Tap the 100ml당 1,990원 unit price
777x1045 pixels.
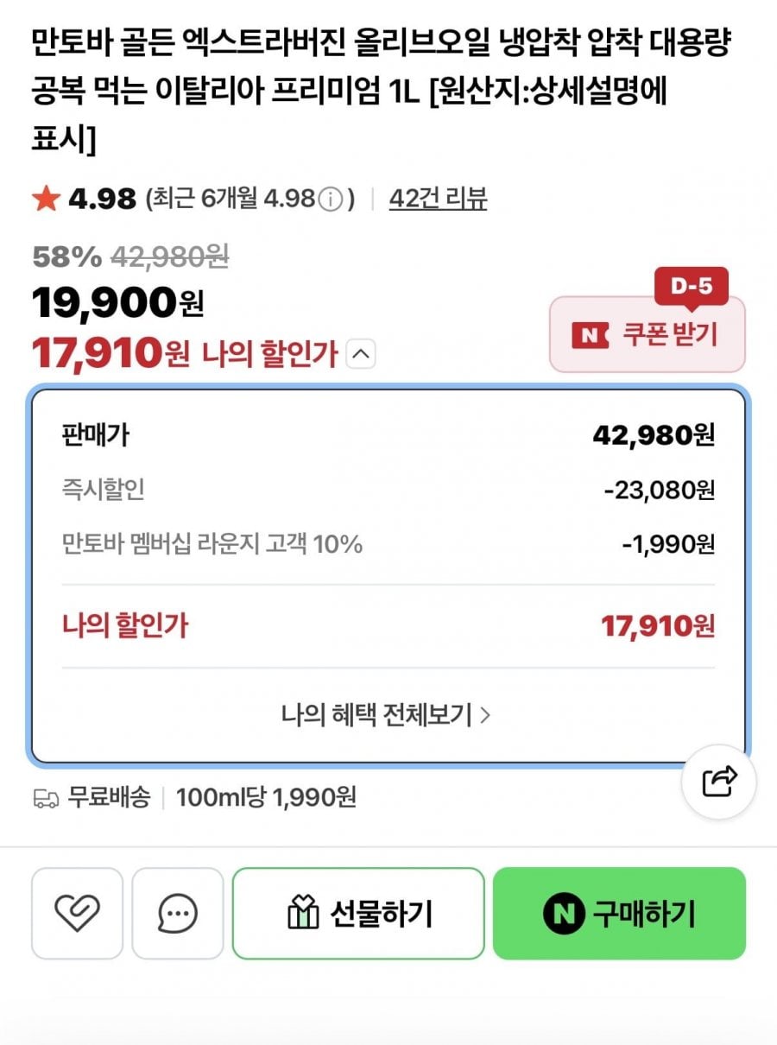[x=266, y=797]
